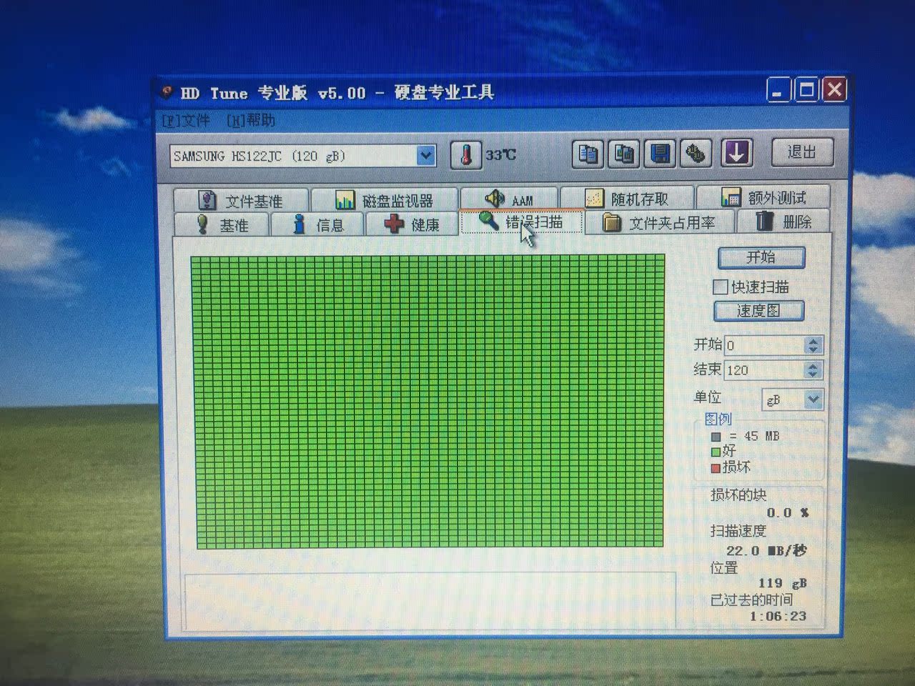Click the green 好 legend swatch

pos(716,452)
